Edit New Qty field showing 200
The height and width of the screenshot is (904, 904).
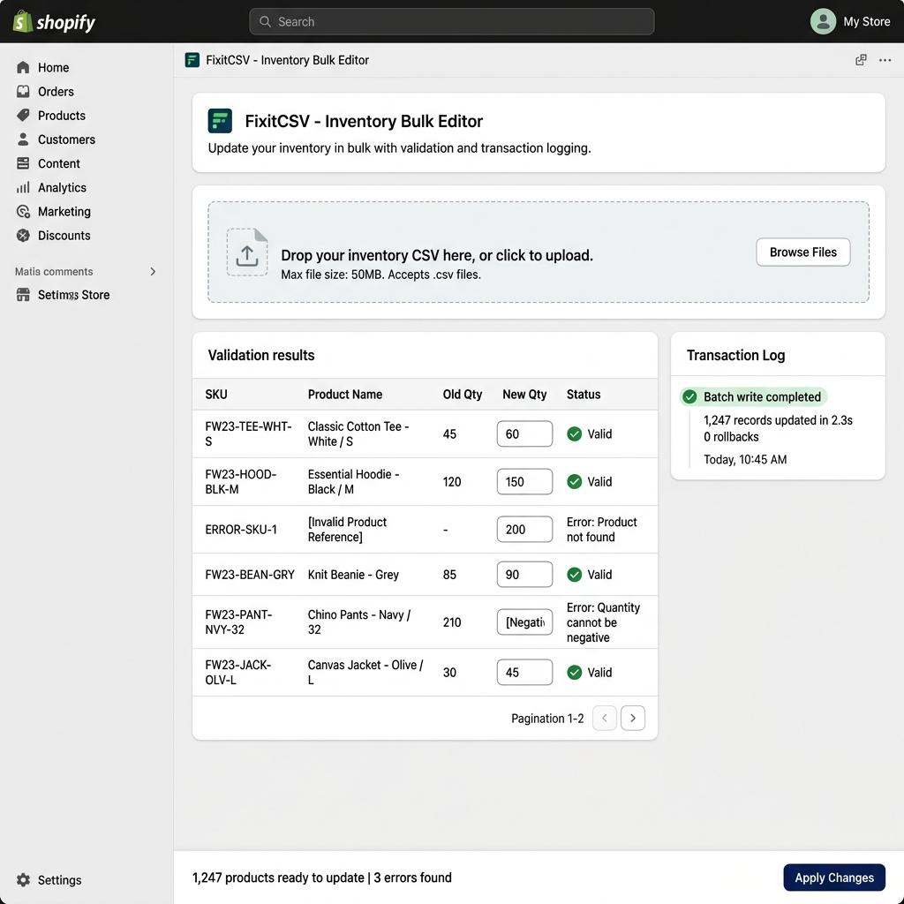(524, 530)
